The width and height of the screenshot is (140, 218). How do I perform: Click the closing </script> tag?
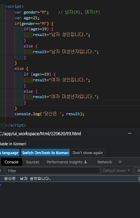[x=16, y=125]
